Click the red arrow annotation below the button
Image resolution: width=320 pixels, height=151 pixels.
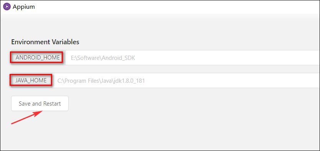pos(27,117)
